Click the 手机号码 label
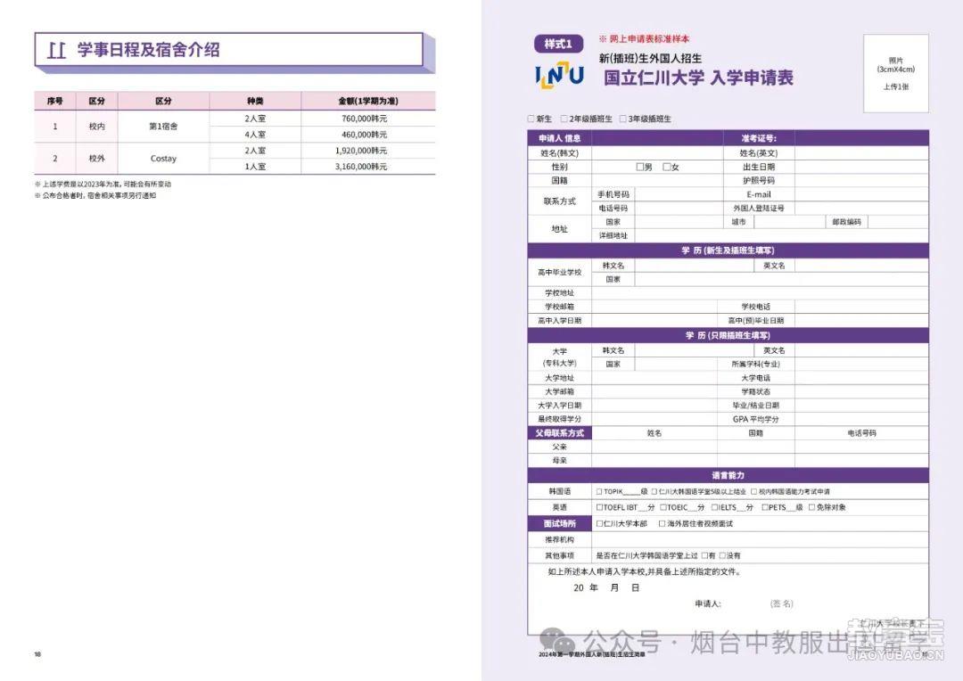Viewport: 963px width, 681px height. (613, 194)
